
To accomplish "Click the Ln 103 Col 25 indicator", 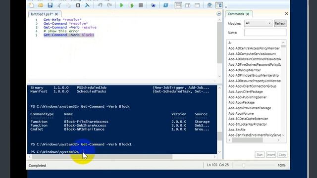I will click(x=218, y=165).
